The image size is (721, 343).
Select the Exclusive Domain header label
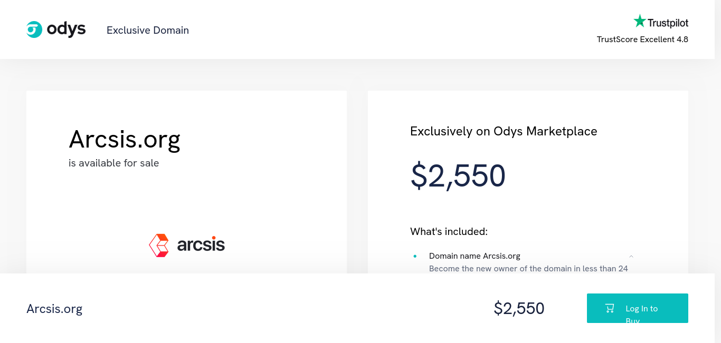click(x=148, y=30)
